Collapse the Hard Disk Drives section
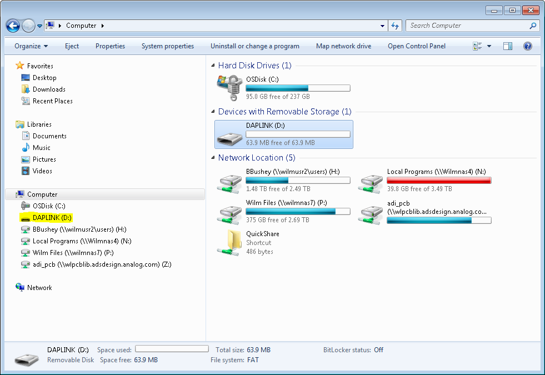This screenshot has height=375, width=545. point(212,65)
